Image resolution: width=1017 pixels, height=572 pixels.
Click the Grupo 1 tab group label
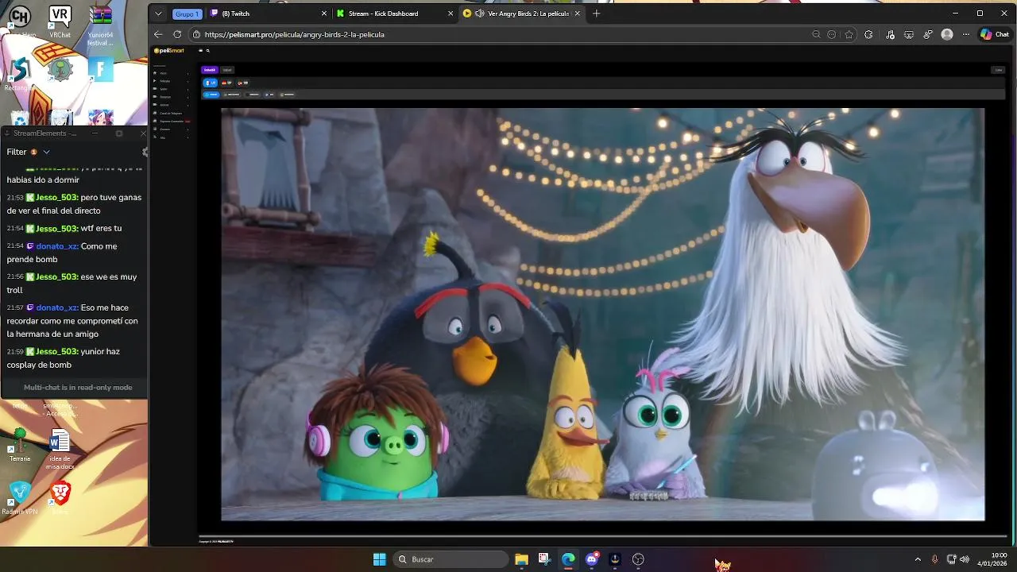tap(187, 14)
